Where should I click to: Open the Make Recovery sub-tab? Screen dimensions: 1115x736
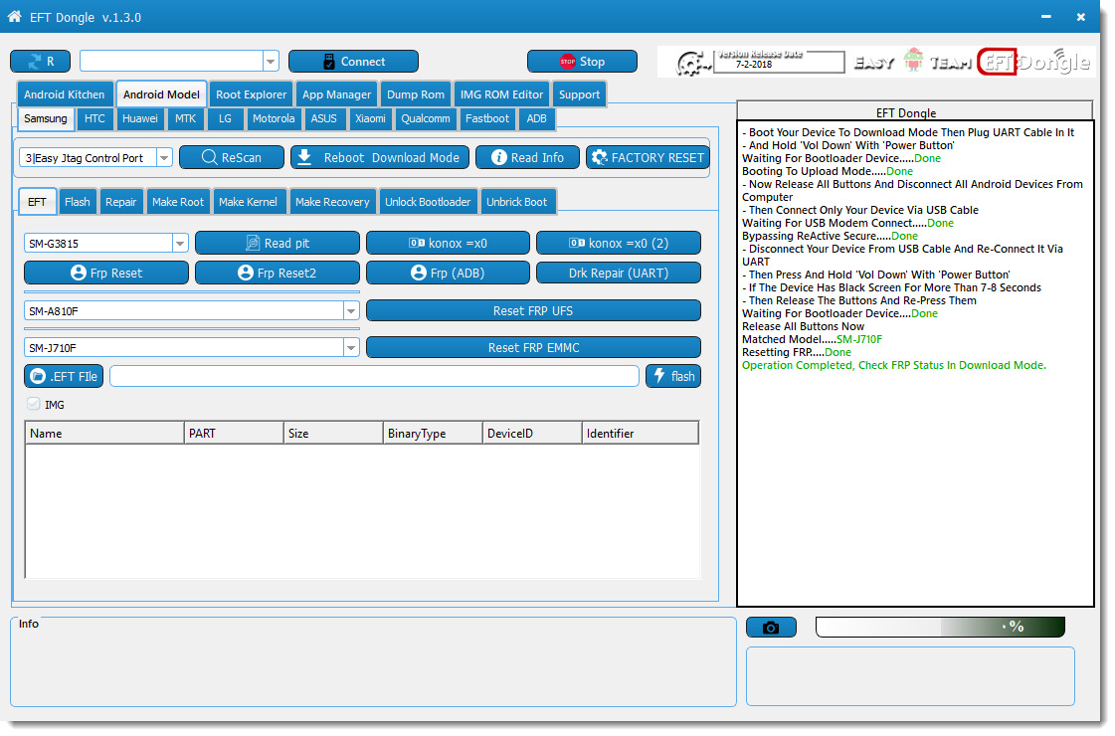(332, 202)
